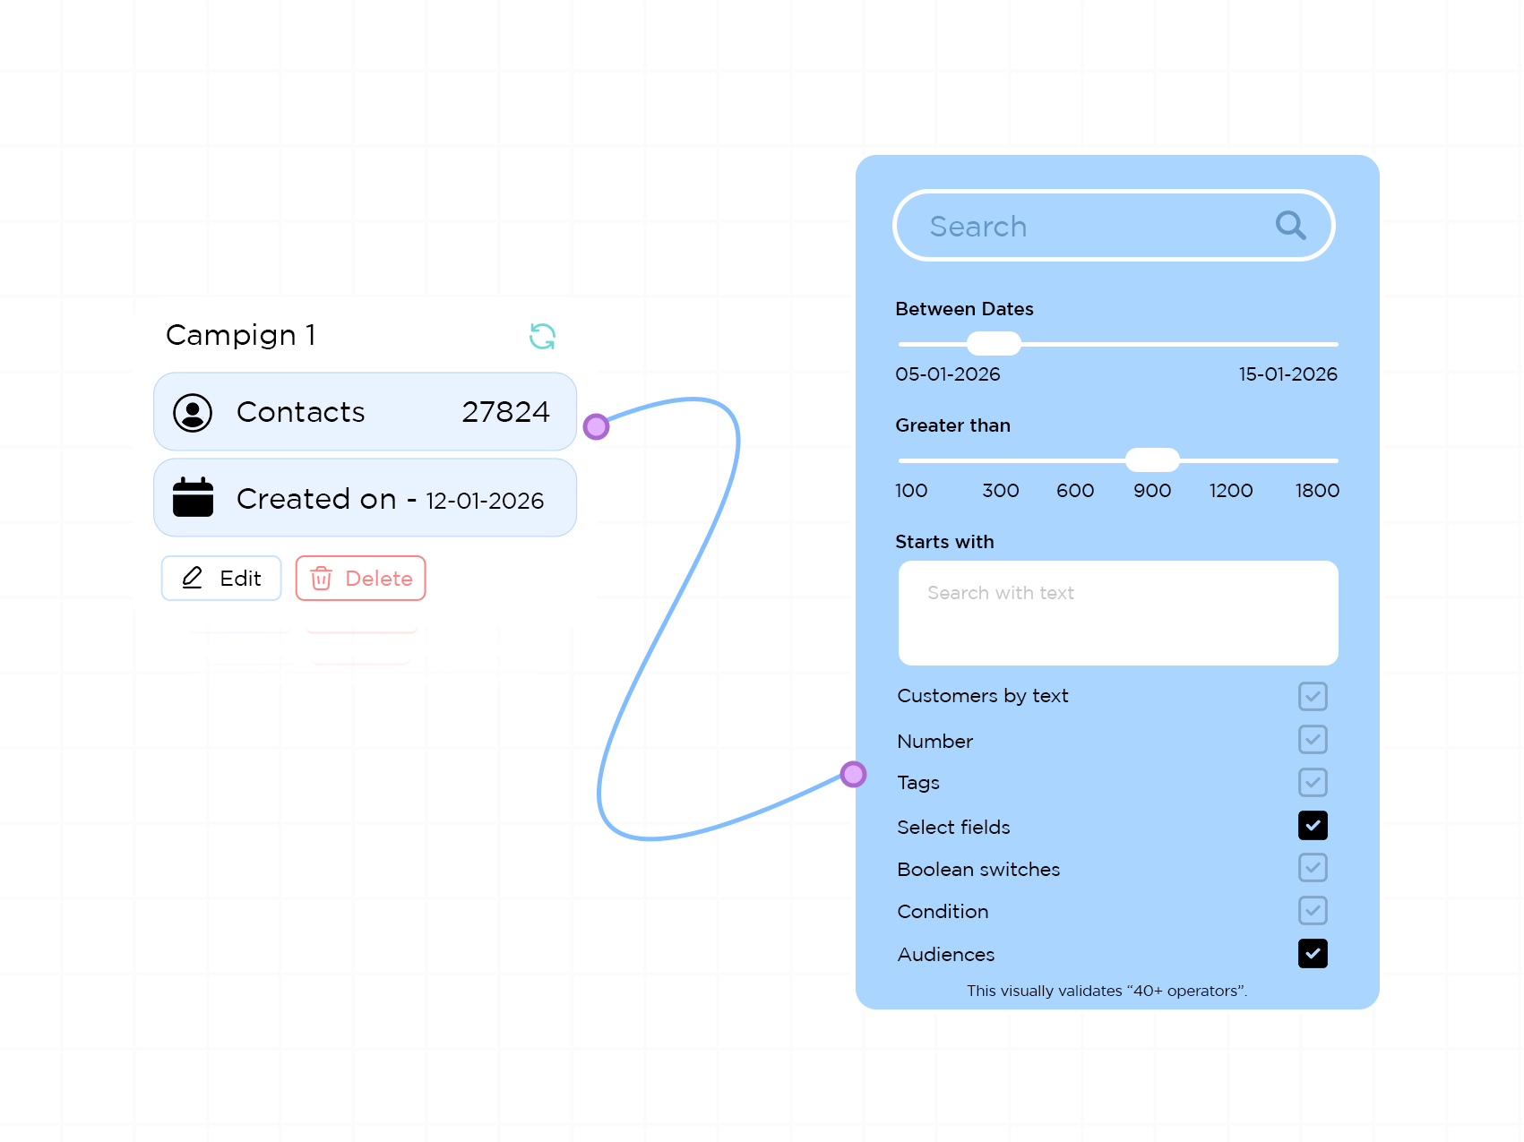Click the Between Dates slider handle
The width and height of the screenshot is (1524, 1142).
point(994,344)
